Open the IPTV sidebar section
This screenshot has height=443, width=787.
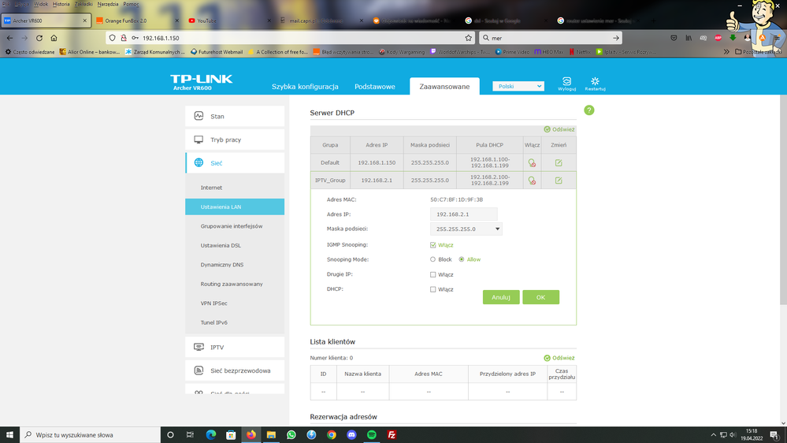pyautogui.click(x=235, y=347)
